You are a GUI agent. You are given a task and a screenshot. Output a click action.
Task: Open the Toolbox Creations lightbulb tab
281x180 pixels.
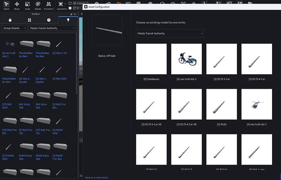click(x=68, y=20)
